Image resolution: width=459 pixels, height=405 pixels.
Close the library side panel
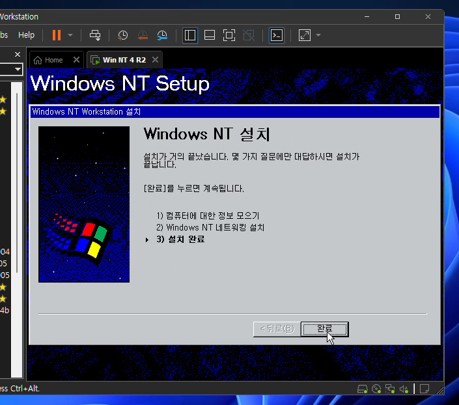click(18, 55)
